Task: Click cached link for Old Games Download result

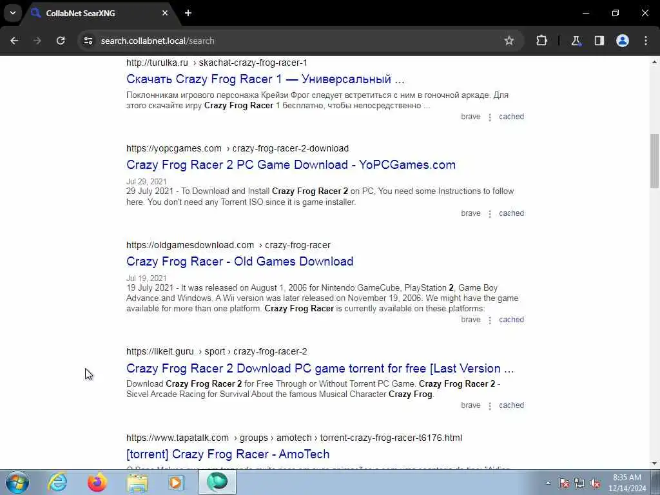Action: 511,320
